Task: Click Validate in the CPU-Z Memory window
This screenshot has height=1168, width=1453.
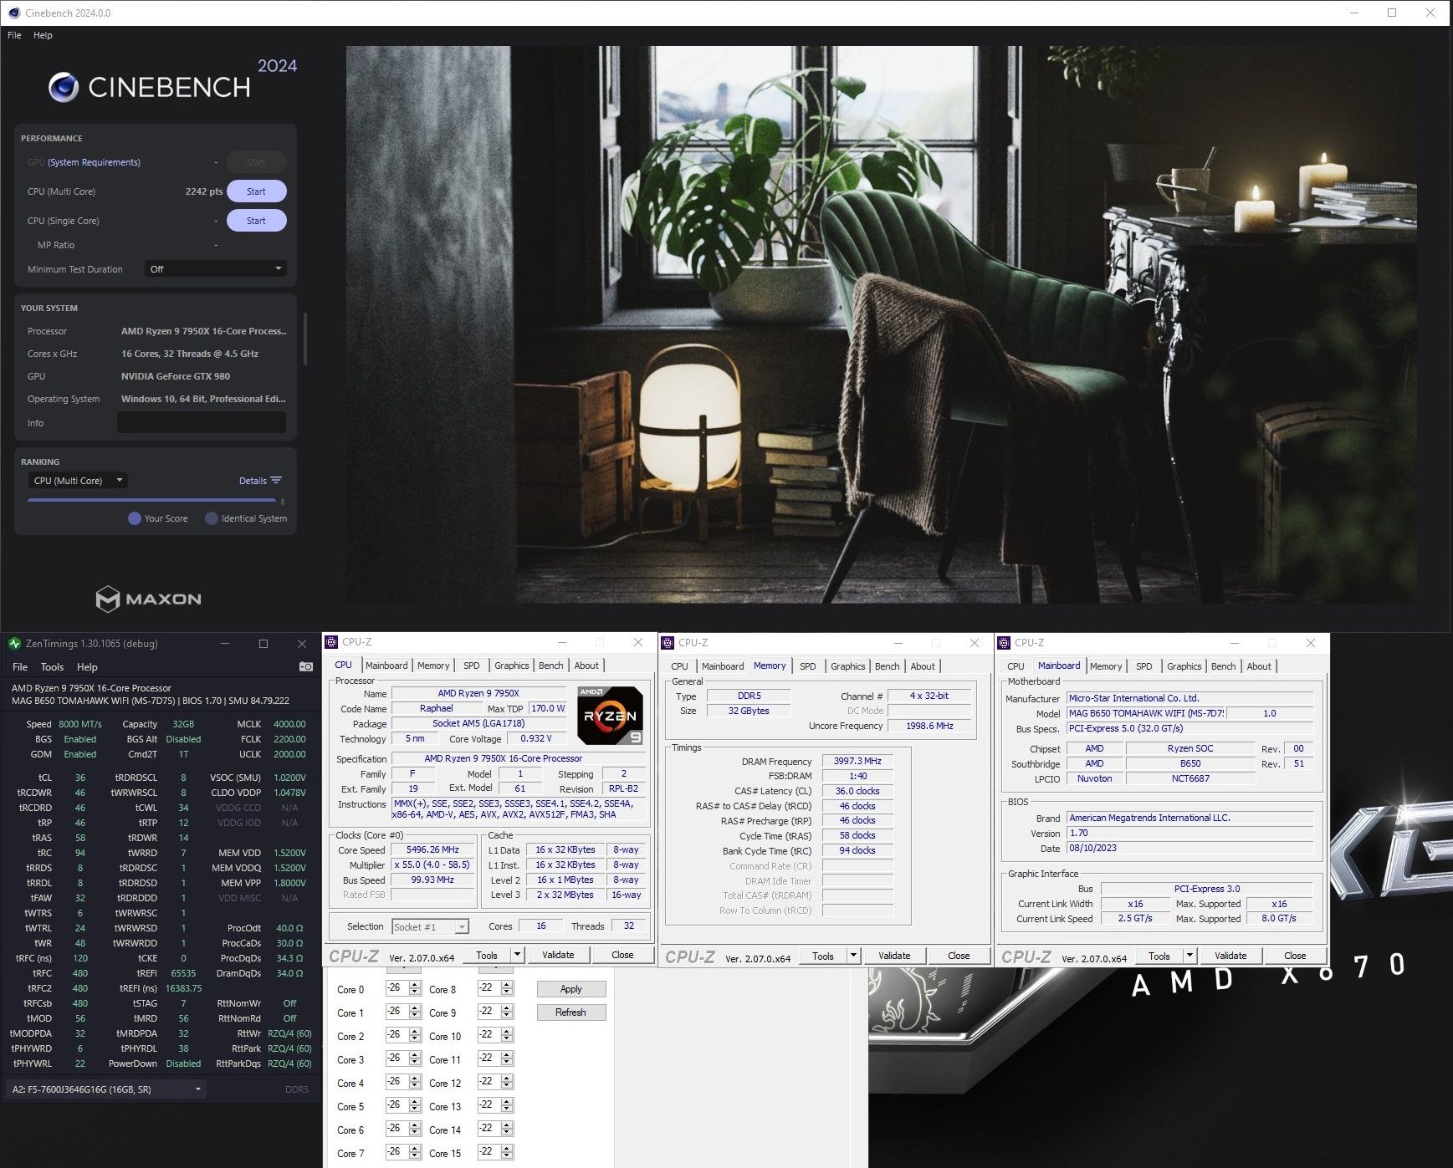Action: (x=894, y=956)
